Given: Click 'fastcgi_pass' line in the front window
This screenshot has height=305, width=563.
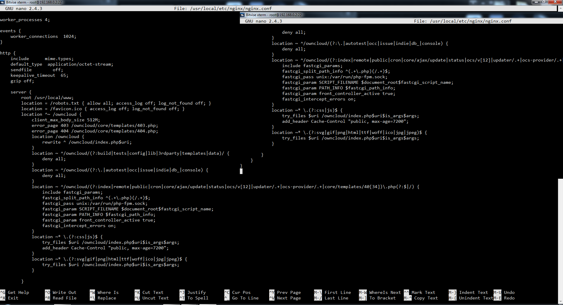Looking at the screenshot, I should click(x=335, y=77).
